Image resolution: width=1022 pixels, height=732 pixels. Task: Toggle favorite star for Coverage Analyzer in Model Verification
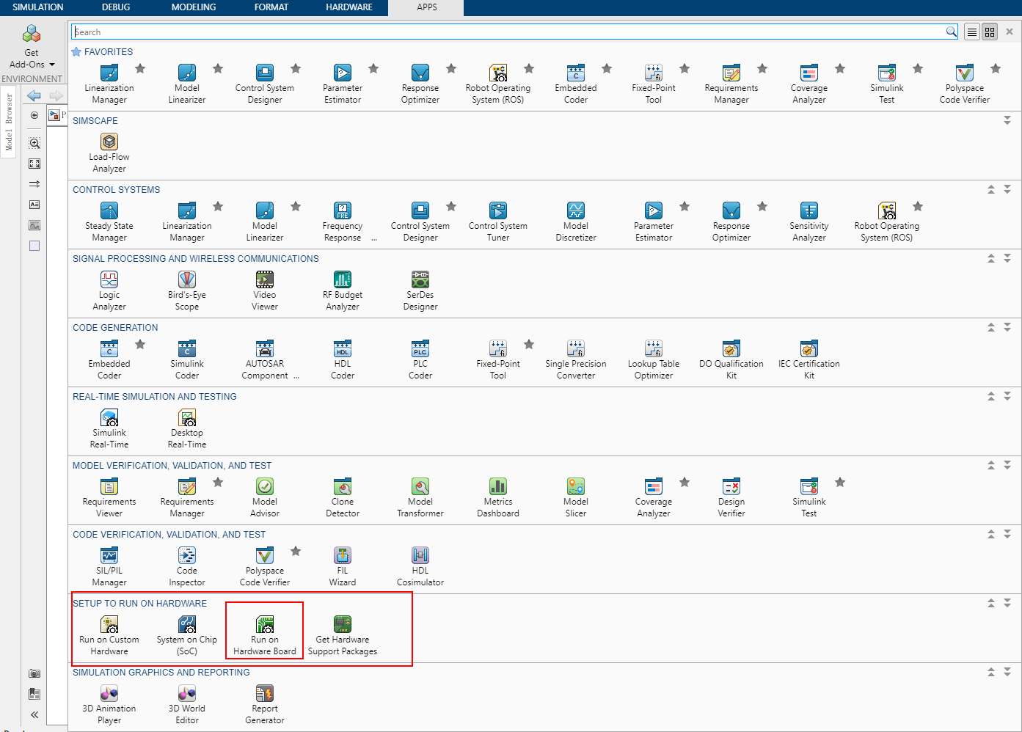tap(685, 483)
